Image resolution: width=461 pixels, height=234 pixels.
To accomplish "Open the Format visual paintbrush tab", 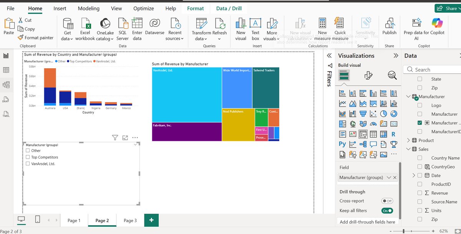I will click(368, 75).
